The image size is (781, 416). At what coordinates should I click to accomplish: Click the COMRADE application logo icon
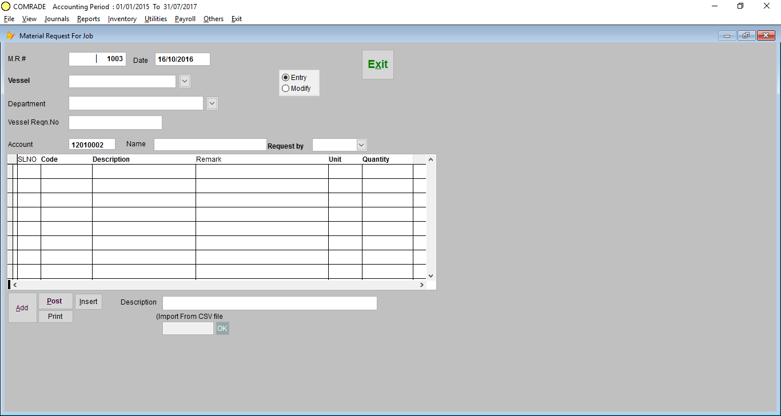tap(6, 6)
